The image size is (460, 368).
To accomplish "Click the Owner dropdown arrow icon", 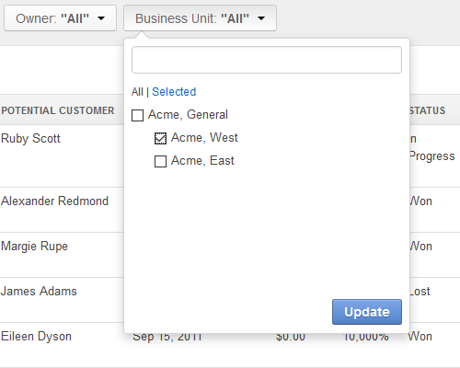I will pyautogui.click(x=101, y=18).
